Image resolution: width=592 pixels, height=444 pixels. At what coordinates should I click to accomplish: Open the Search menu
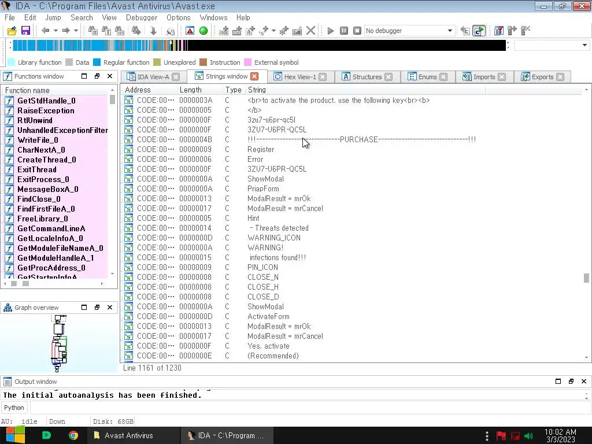point(82,17)
